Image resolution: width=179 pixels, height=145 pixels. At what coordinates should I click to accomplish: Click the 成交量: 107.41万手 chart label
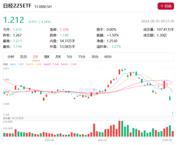click(x=13, y=118)
